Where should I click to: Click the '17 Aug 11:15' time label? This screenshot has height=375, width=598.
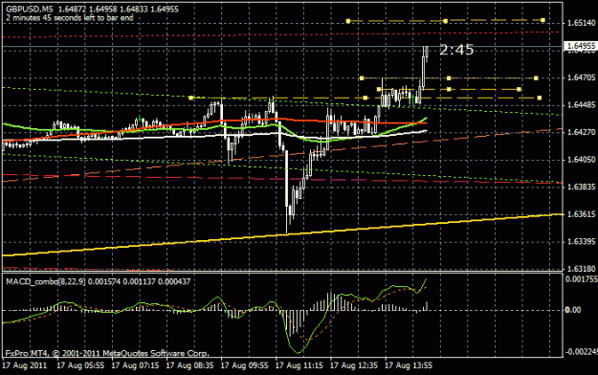299,365
